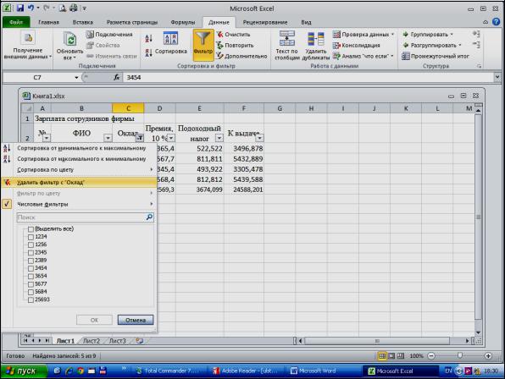Open filter dropdown for Подоходный налог
This screenshot has height=379, width=505.
(x=219, y=138)
